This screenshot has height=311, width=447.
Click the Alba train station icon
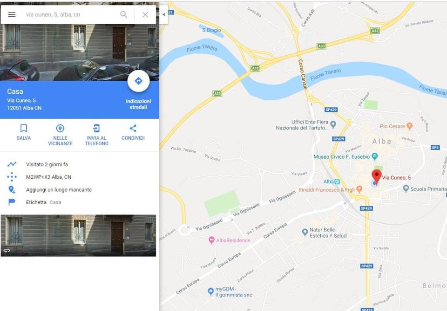pyautogui.click(x=337, y=181)
